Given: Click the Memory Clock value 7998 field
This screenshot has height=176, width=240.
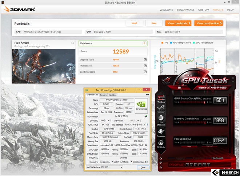Looking at the screenshot, I should (220, 120).
